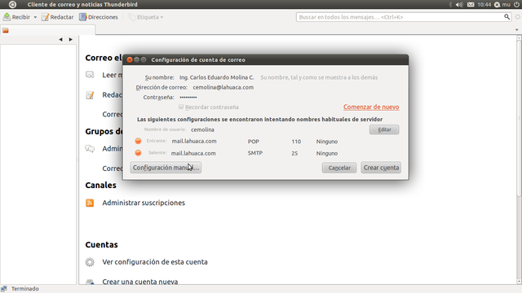Image resolution: width=522 pixels, height=293 pixels.
Task: Open the Recibir dropdown arrow
Action: tap(35, 17)
